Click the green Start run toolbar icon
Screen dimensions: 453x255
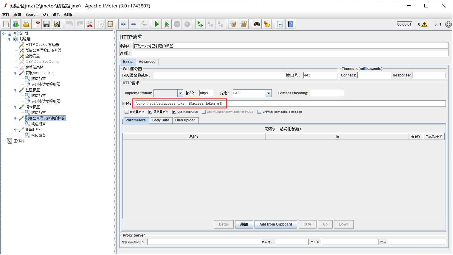pyautogui.click(x=157, y=24)
